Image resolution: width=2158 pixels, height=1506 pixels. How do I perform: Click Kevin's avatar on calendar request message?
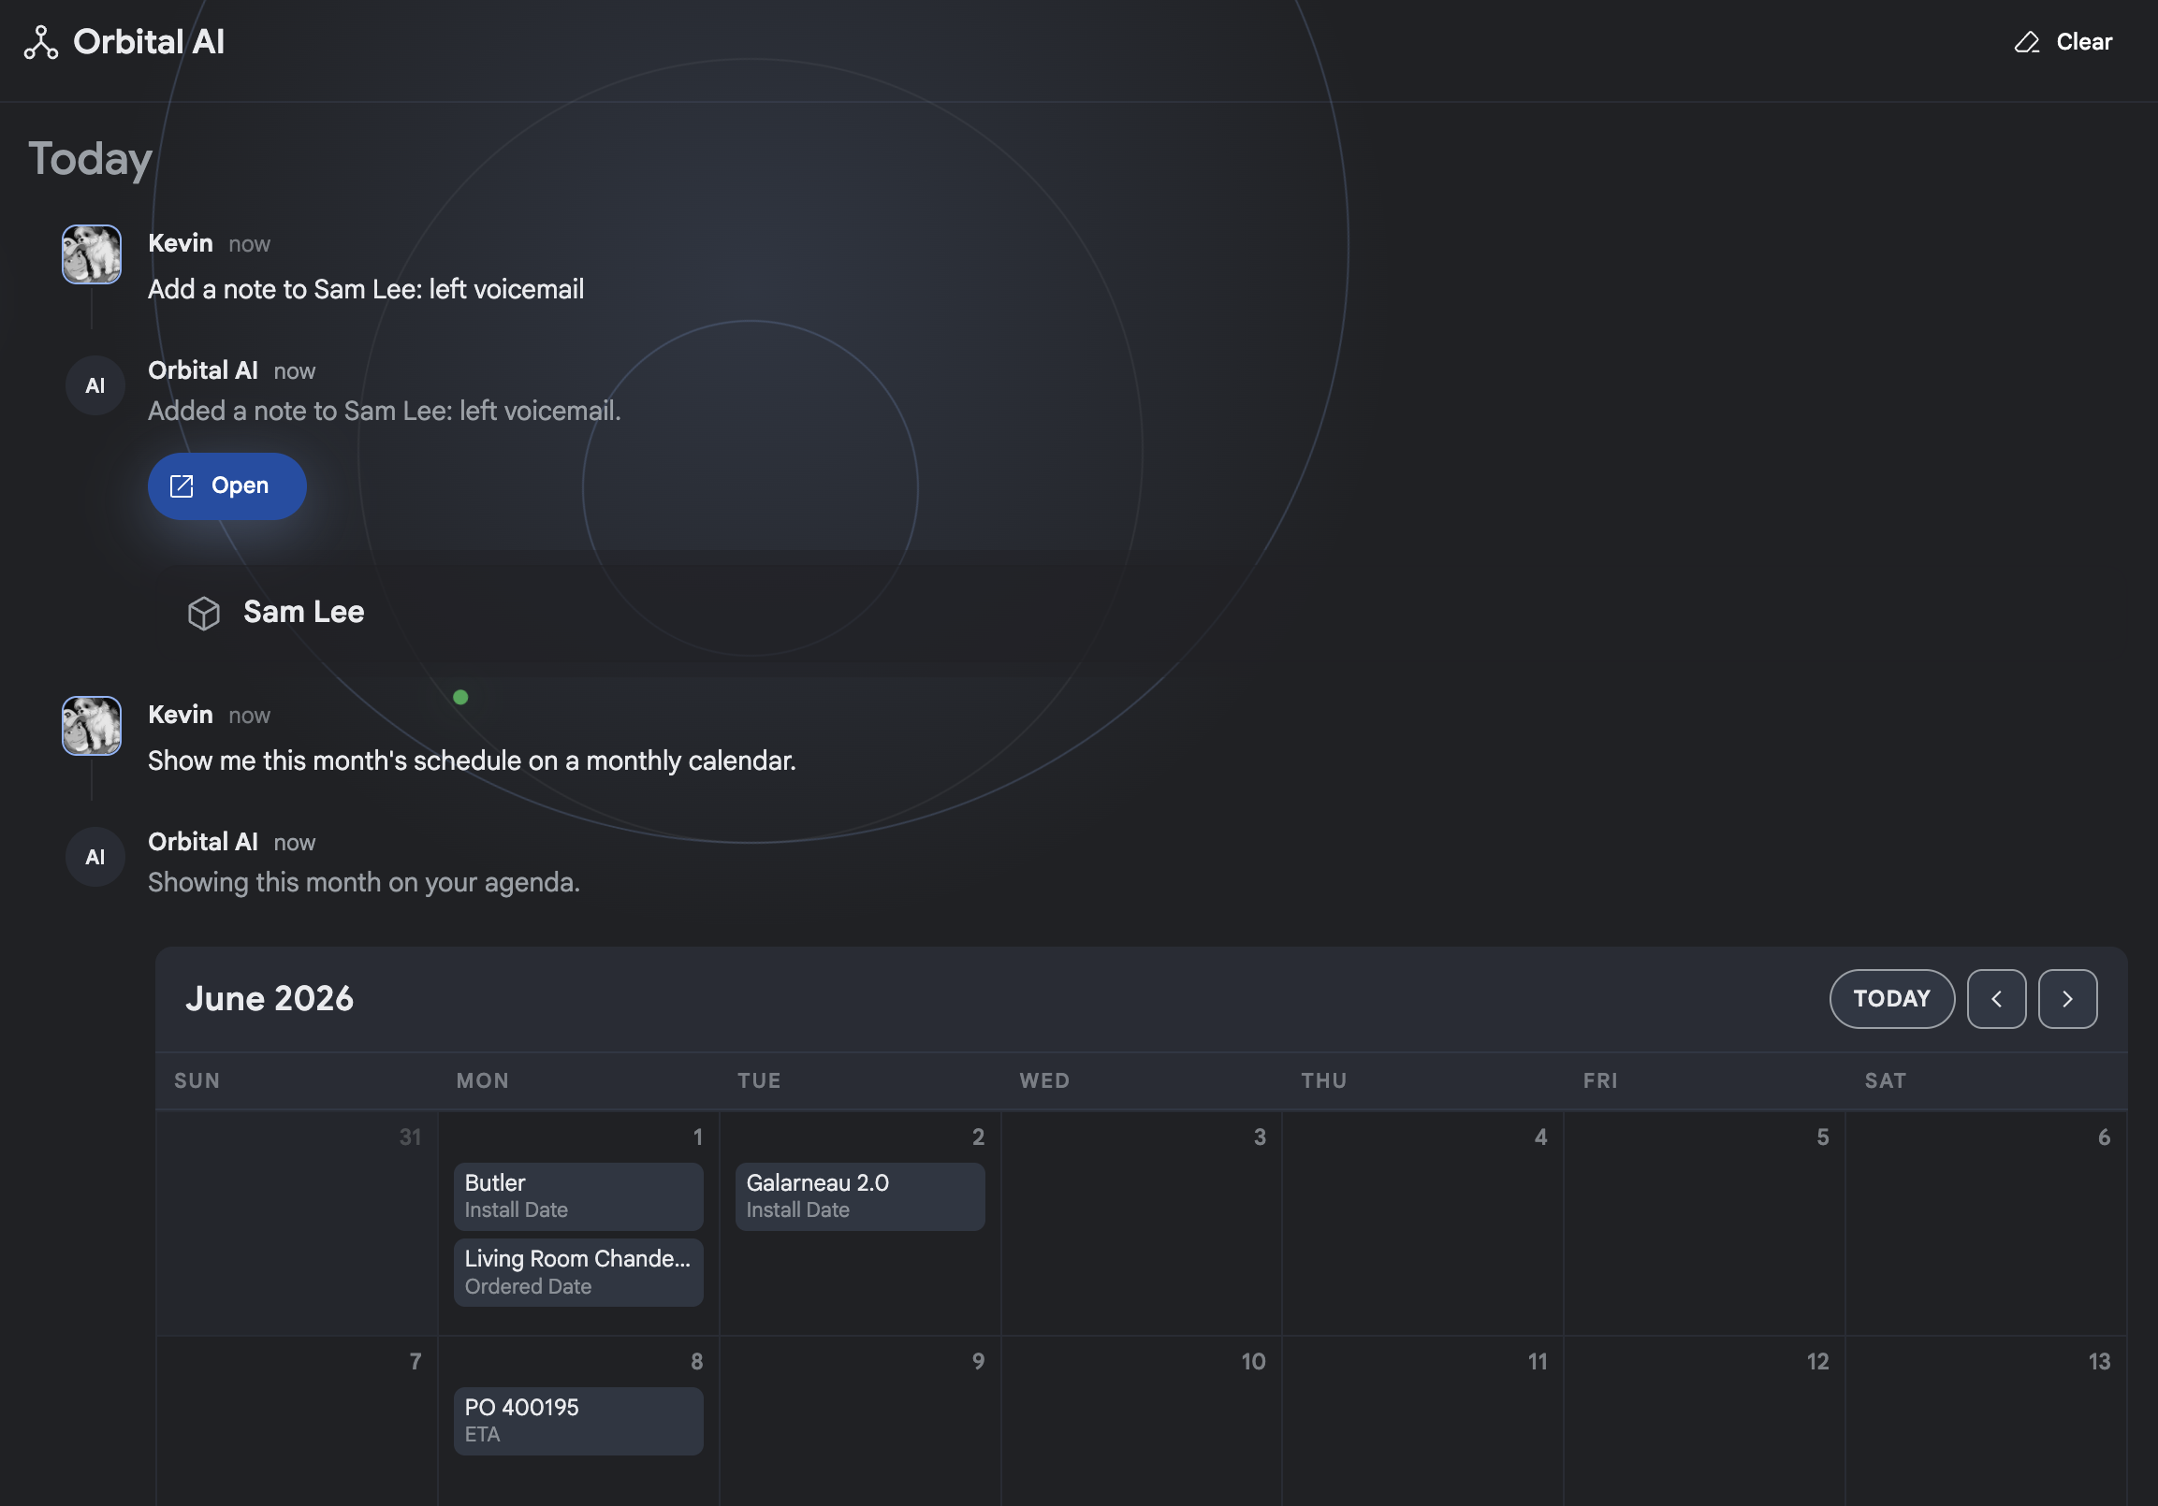pos(91,725)
